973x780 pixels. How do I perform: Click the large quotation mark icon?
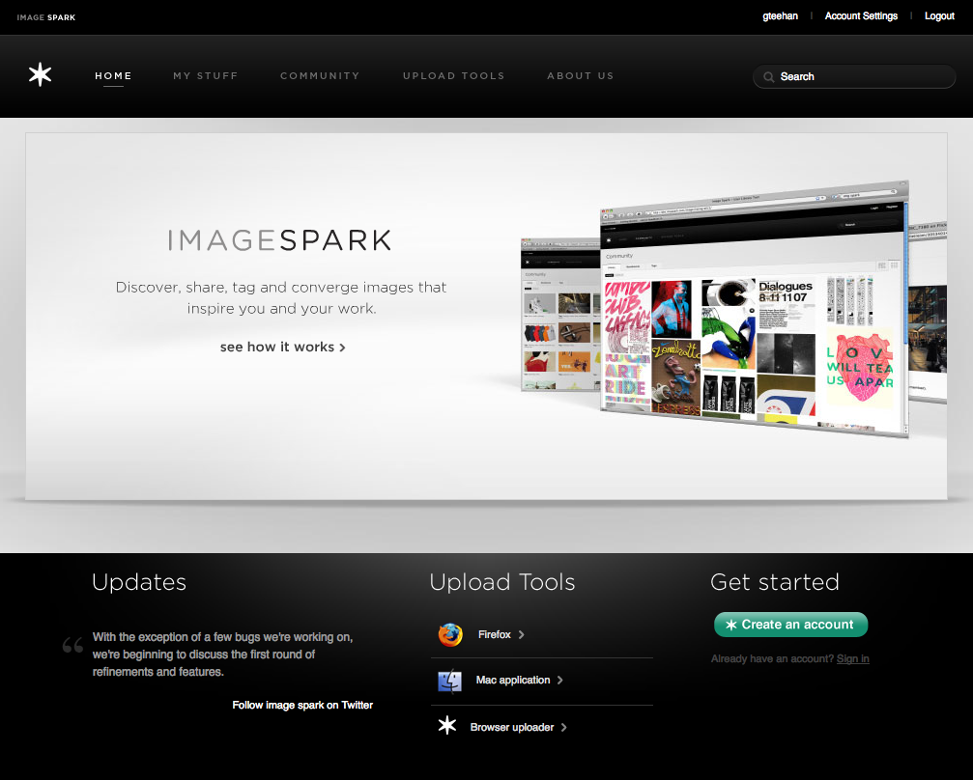click(72, 645)
